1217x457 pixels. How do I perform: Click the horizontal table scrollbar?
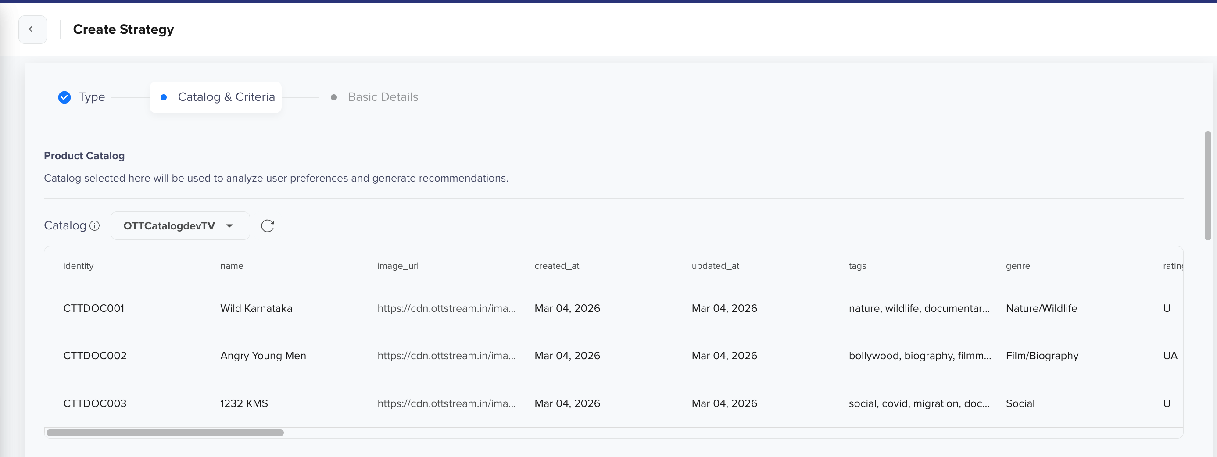click(165, 432)
